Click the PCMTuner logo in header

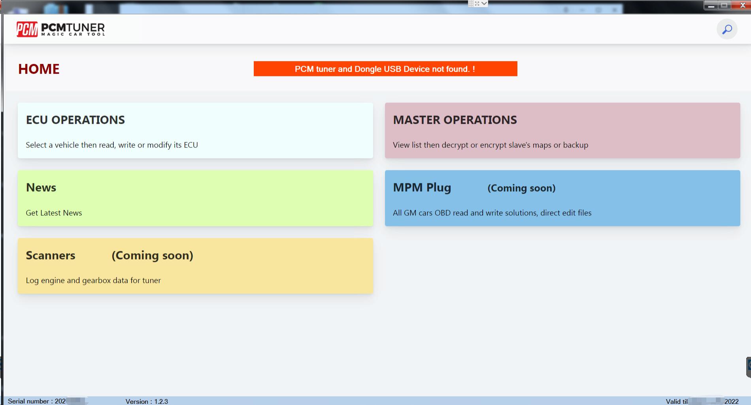point(60,29)
